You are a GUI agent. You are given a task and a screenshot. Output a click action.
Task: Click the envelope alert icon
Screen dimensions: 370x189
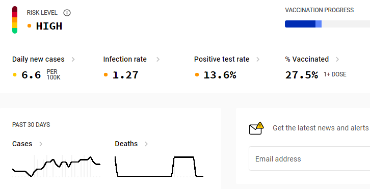tap(256, 128)
